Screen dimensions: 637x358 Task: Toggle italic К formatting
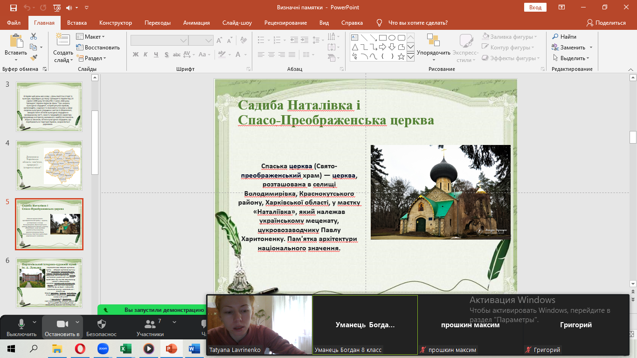[x=146, y=55]
